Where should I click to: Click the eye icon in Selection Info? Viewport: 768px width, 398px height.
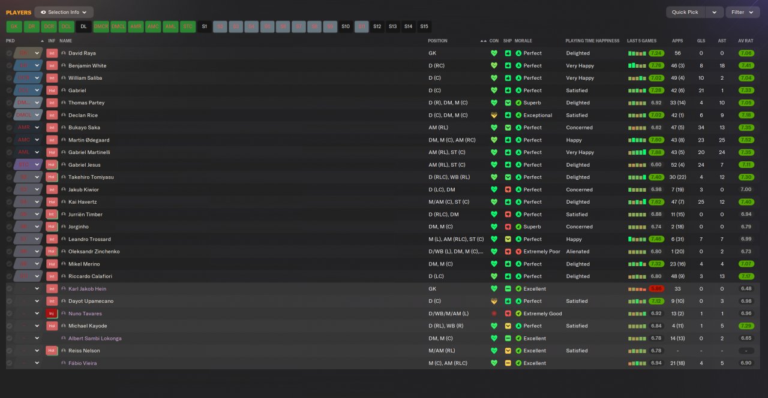point(43,12)
